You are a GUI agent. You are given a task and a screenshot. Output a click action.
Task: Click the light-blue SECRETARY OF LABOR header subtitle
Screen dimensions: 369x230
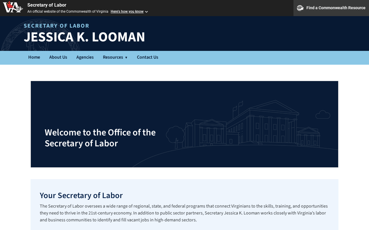coord(57,26)
